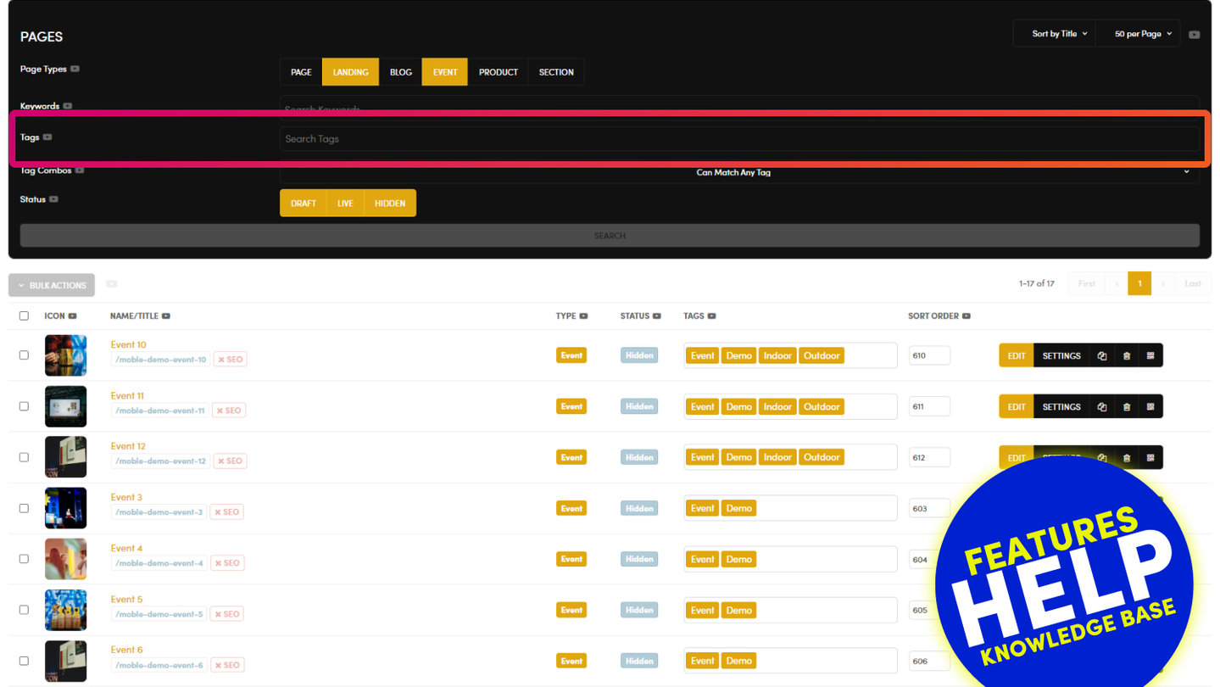This screenshot has height=687, width=1220.
Task: Select the Blog page type filter
Action: point(400,72)
